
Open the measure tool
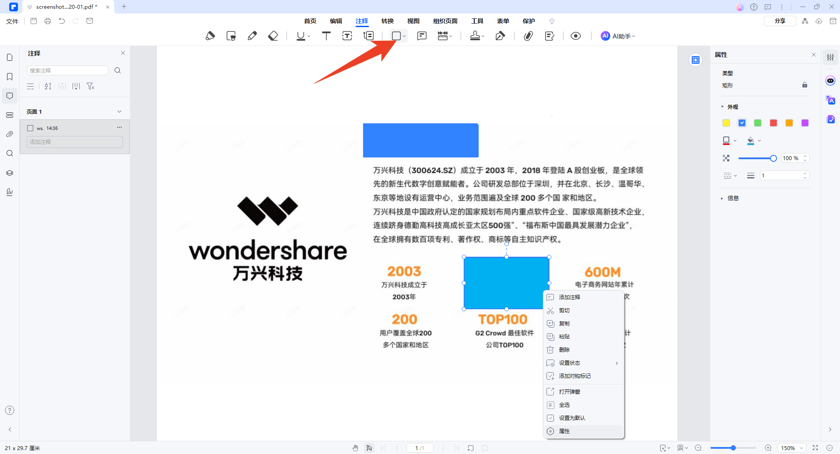pyautogui.click(x=443, y=36)
